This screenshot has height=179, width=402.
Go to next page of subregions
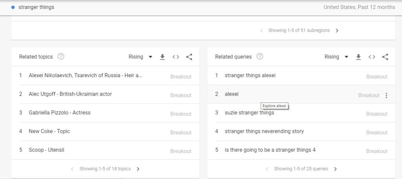(x=337, y=31)
